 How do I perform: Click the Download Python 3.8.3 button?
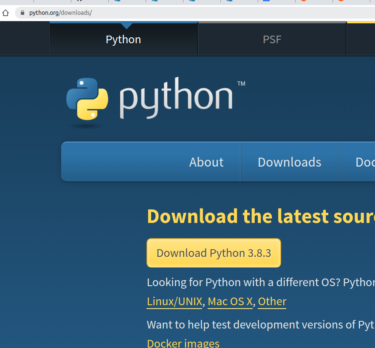pos(214,253)
